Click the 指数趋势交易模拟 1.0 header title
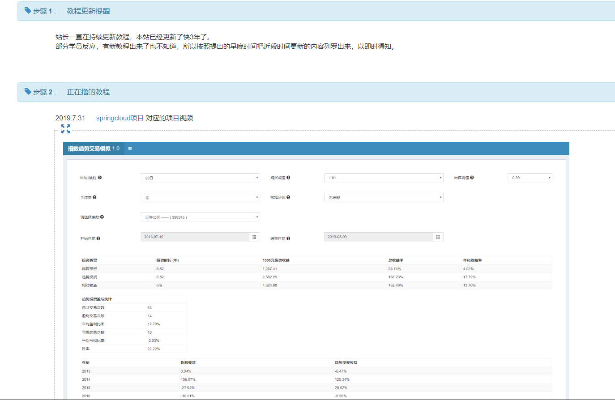 click(x=94, y=149)
